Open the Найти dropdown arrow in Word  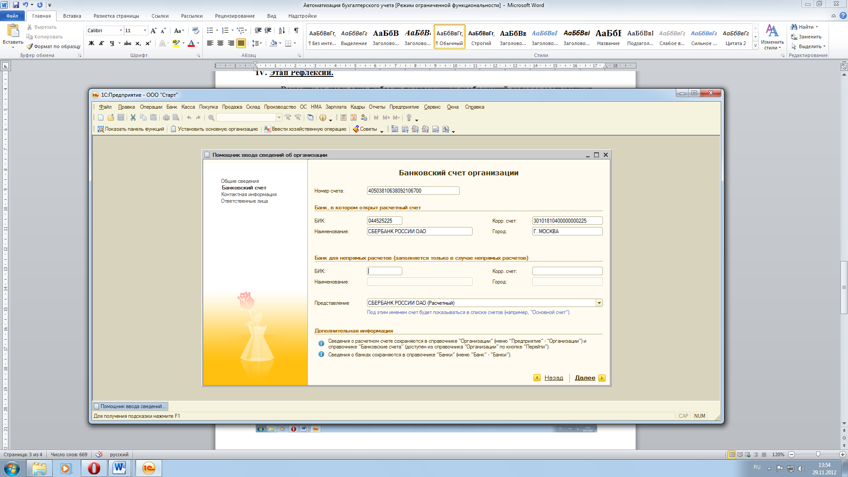click(817, 27)
